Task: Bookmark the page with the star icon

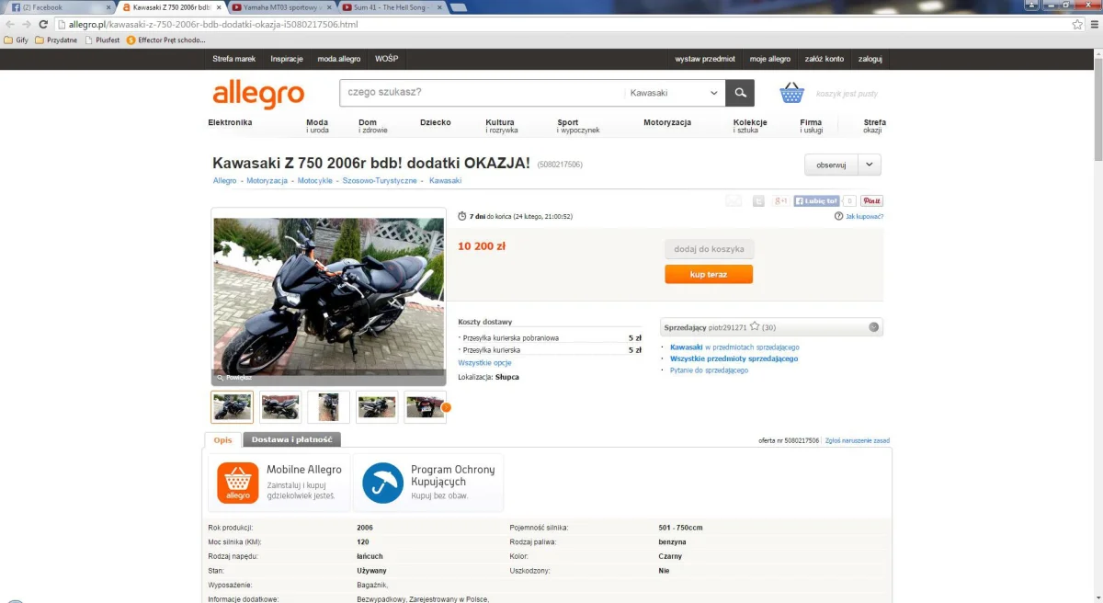Action: [x=1077, y=24]
